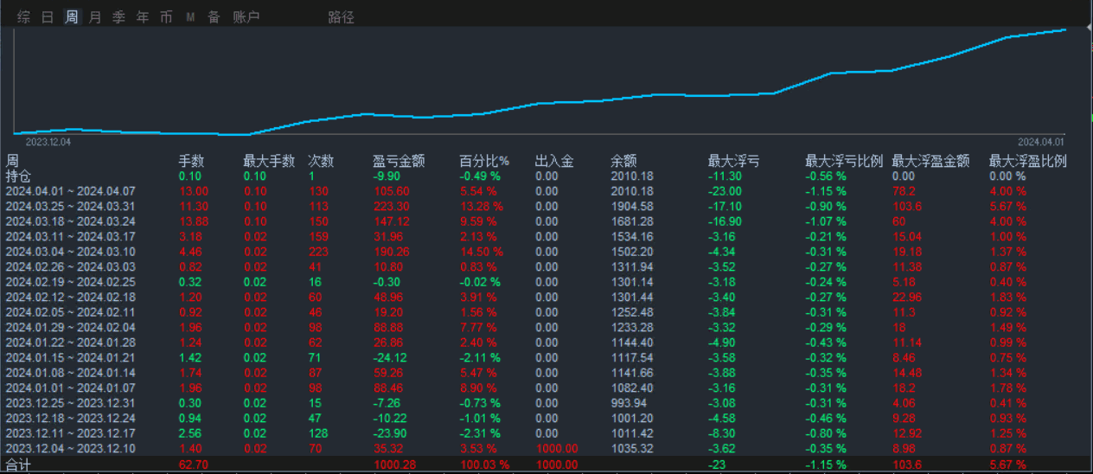This screenshot has height=474, width=1093.
Task: Select the 2024.01.29 ~ 2024.02.04 week row
Action: (x=546, y=327)
